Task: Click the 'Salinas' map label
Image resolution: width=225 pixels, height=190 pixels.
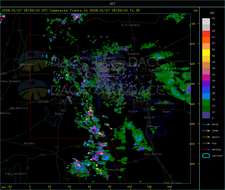Action: pos(43,101)
